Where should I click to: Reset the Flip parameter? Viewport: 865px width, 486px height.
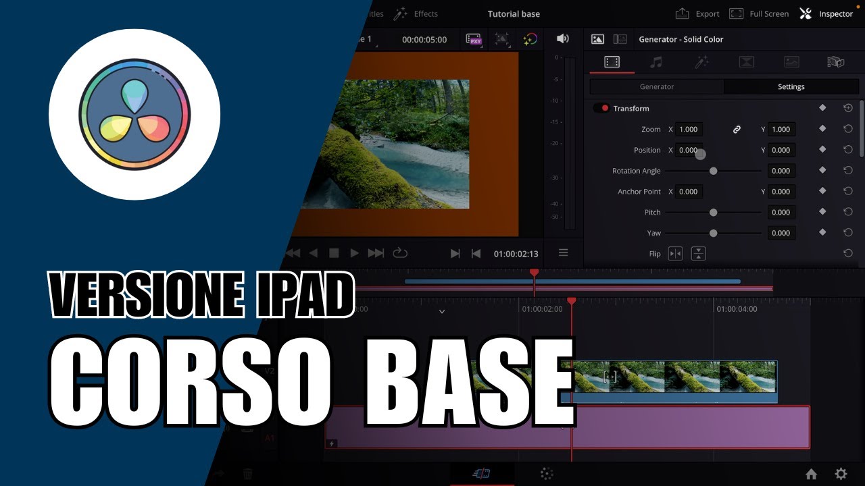847,254
